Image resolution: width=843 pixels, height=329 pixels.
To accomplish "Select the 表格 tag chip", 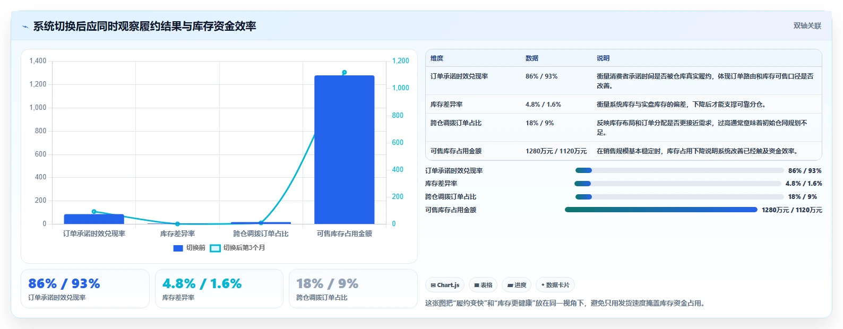I will [483, 285].
